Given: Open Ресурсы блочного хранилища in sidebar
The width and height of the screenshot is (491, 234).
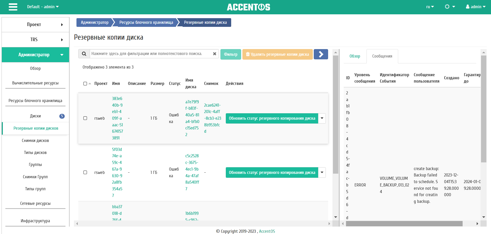Looking at the screenshot, I should pos(35,101).
